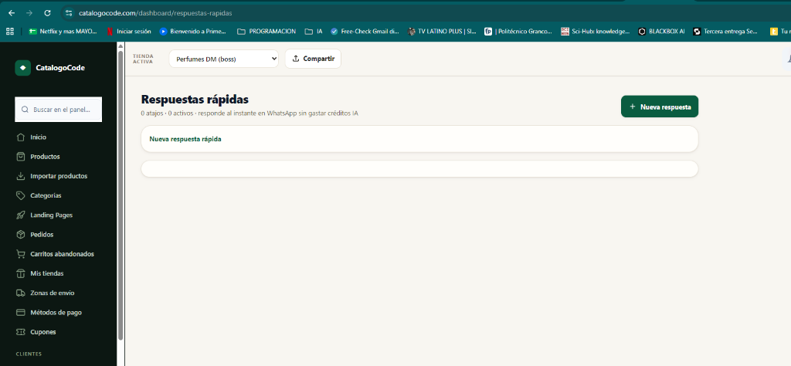This screenshot has width=791, height=366.
Task: Click the sidebar scrollbar up arrow
Action: (x=120, y=46)
